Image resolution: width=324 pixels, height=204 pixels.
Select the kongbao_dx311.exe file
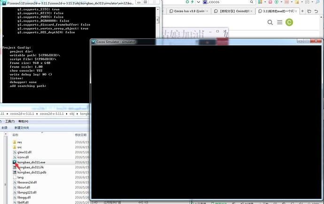point(31,162)
